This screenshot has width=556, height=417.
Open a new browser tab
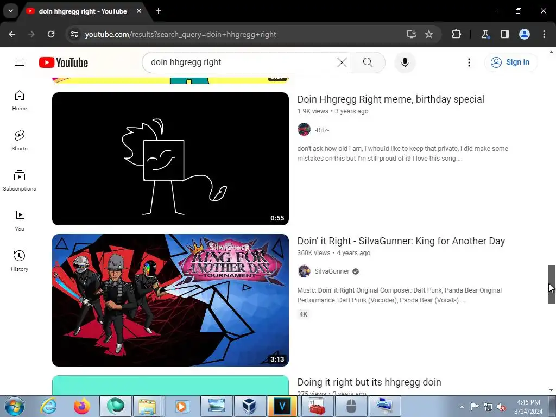pyautogui.click(x=159, y=11)
